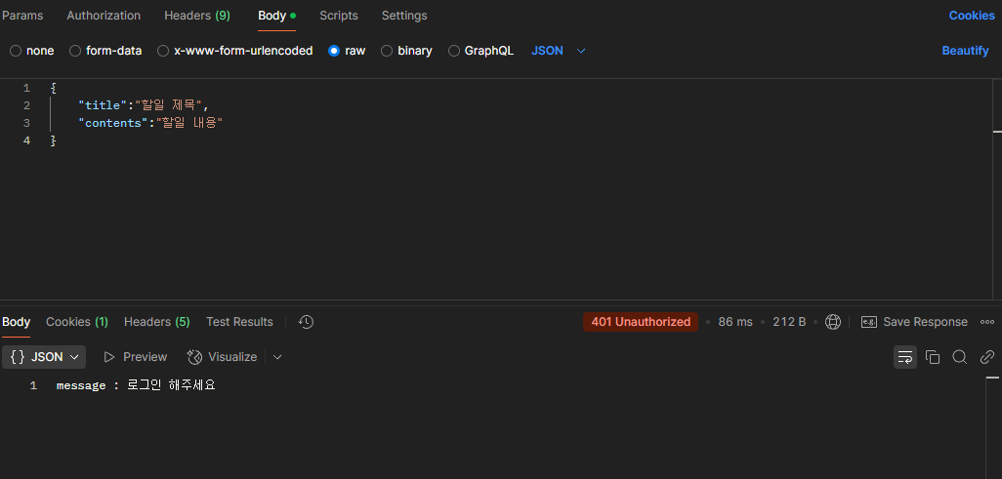
Task: Click the request editor scrollbar marker
Action: 997,131
